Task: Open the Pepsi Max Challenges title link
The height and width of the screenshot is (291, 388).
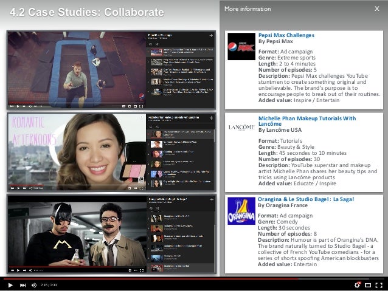Action: (287, 35)
